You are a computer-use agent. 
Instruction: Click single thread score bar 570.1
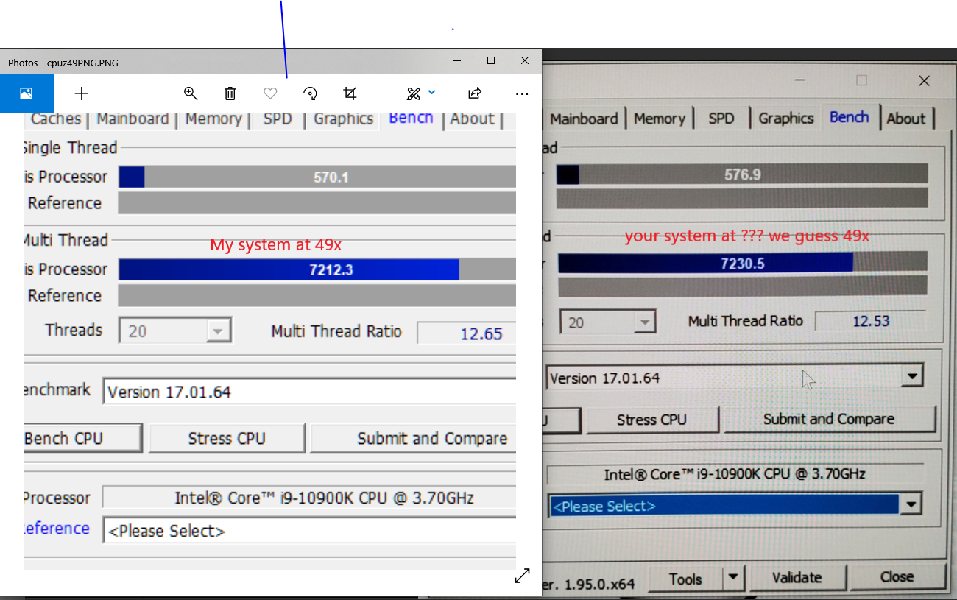[x=317, y=177]
